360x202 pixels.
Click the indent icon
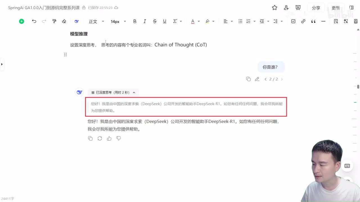pyautogui.click(x=262, y=21)
